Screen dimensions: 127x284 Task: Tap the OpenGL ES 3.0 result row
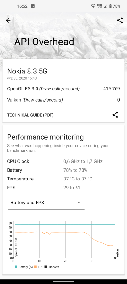[x=63, y=89]
